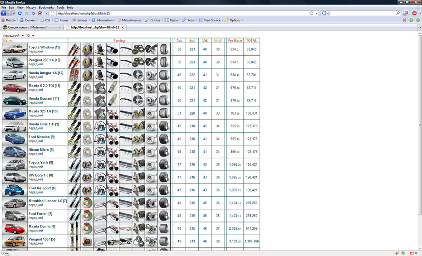This screenshot has width=422, height=256.
Task: Open the Help menu
Action: pos(70,8)
